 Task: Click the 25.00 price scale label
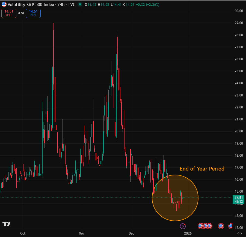coord(239,71)
